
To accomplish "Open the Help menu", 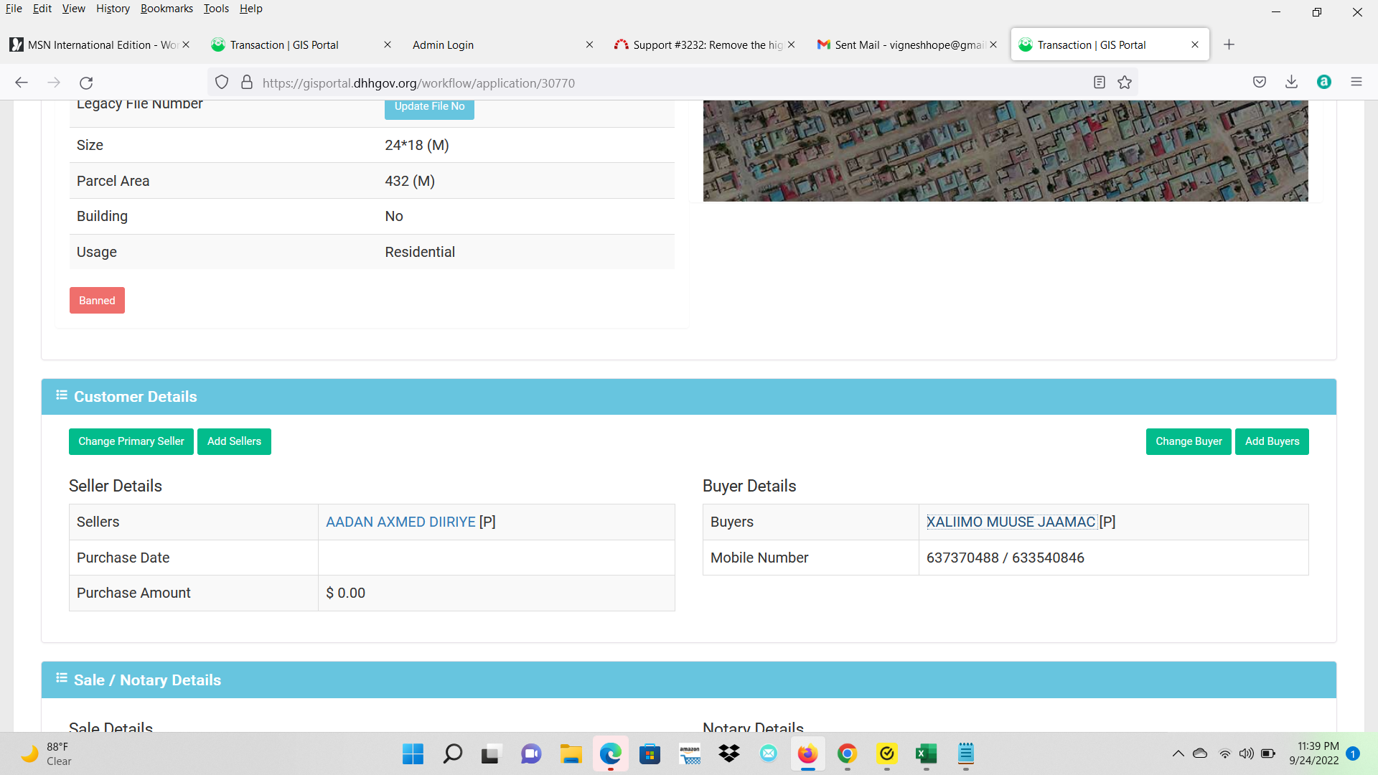I will click(250, 9).
